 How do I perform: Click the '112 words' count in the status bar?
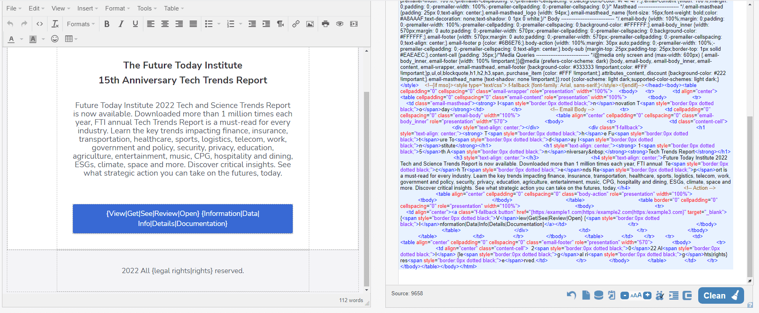[351, 300]
